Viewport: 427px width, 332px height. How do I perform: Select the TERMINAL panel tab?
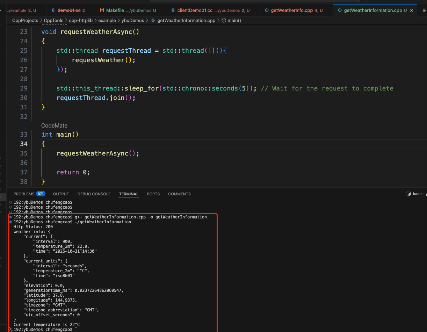pyautogui.click(x=129, y=194)
